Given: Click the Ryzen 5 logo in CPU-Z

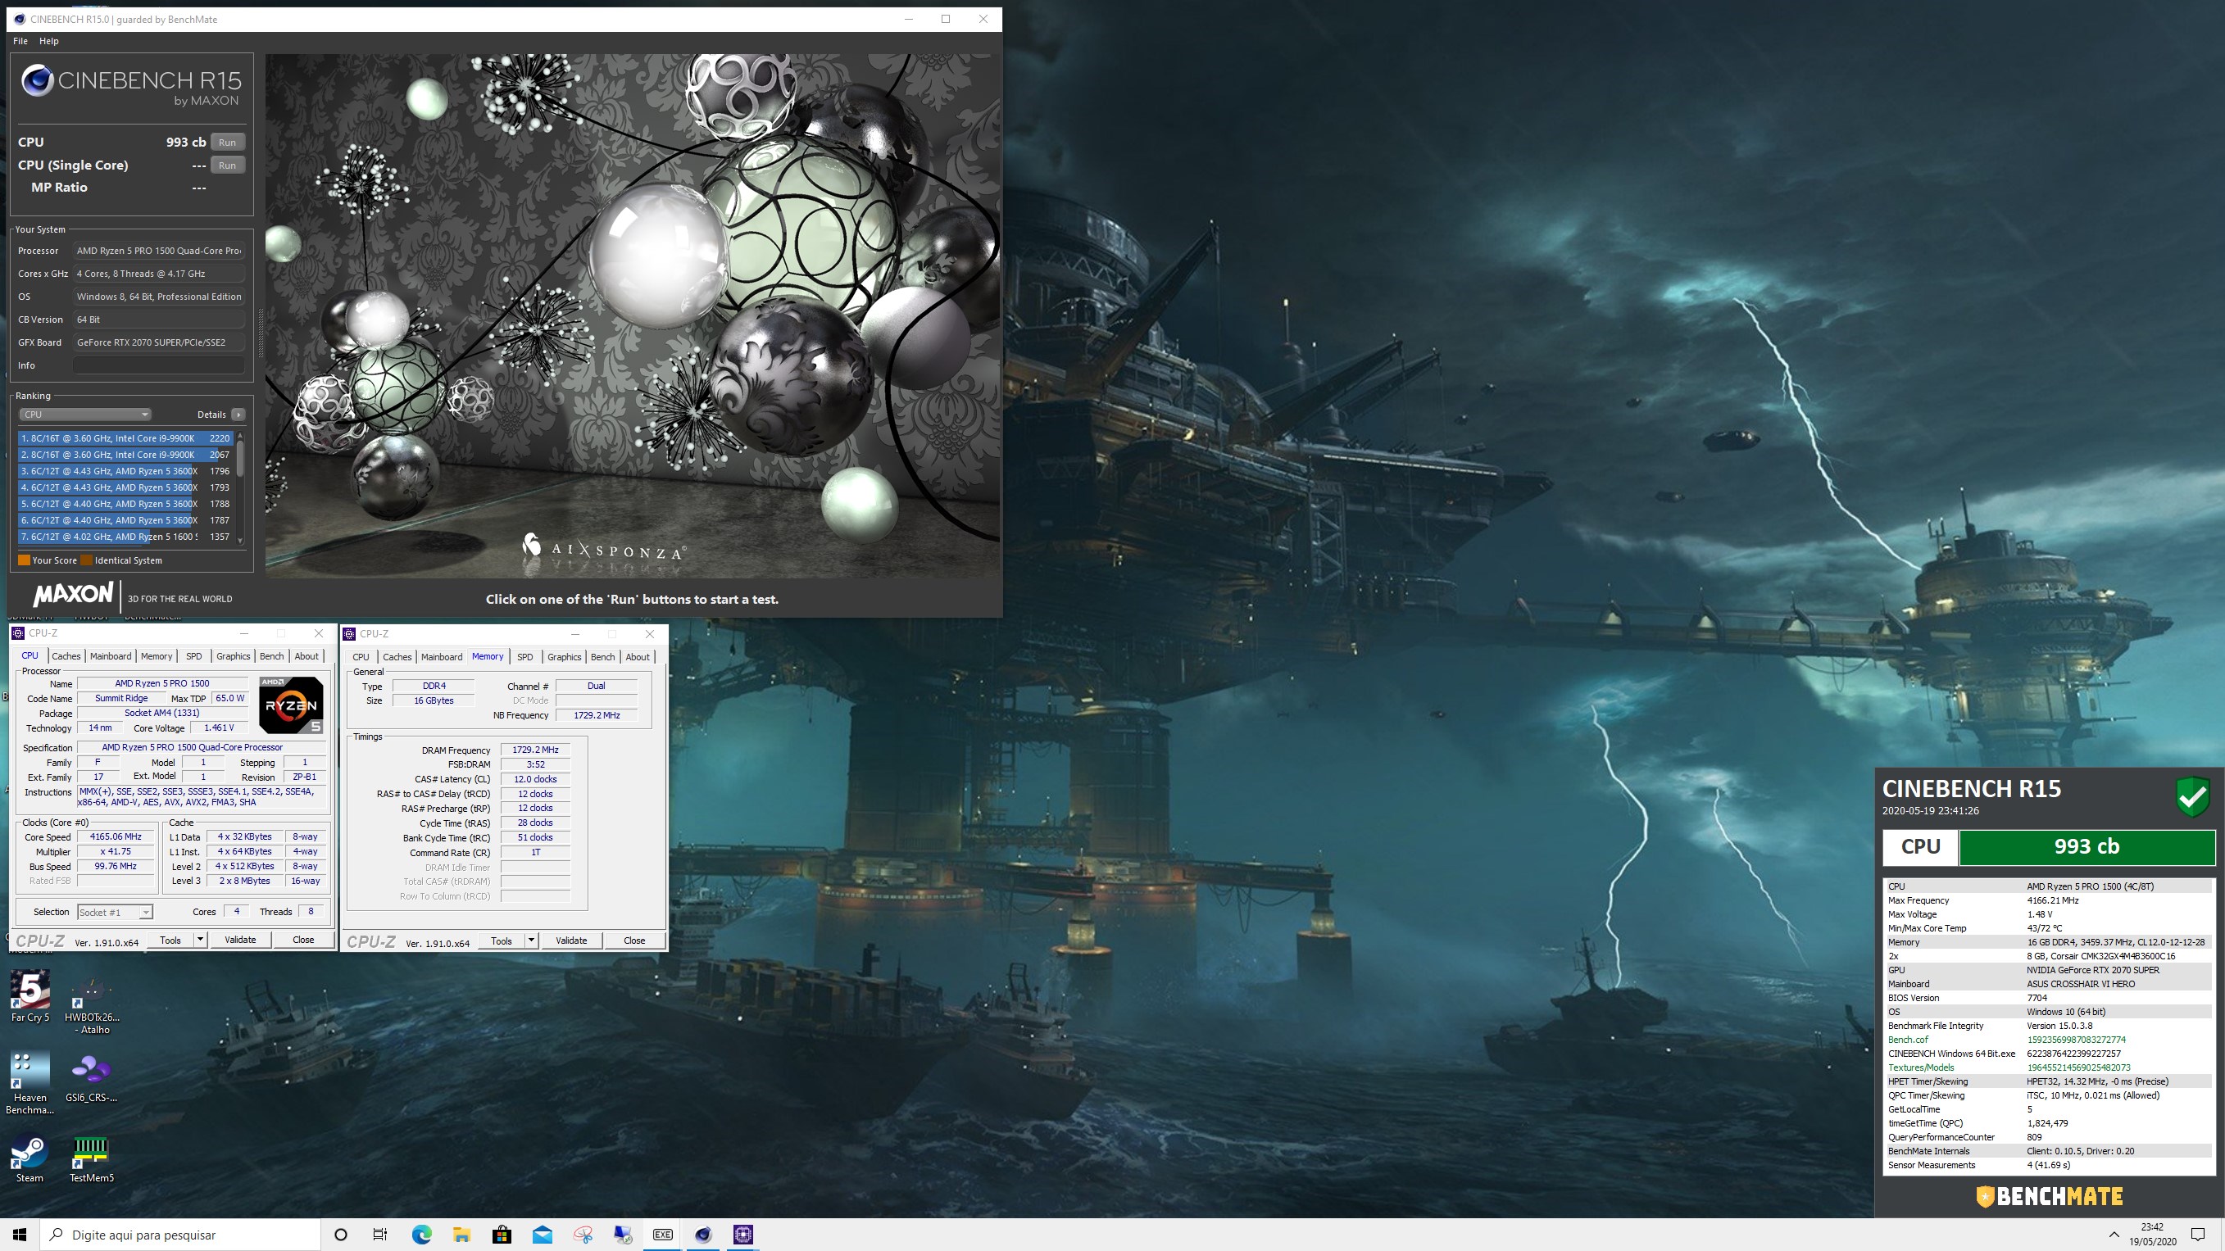Looking at the screenshot, I should (x=291, y=705).
